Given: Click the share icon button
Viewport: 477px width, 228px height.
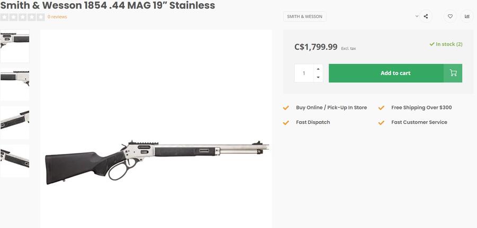Looking at the screenshot, I should click(426, 16).
